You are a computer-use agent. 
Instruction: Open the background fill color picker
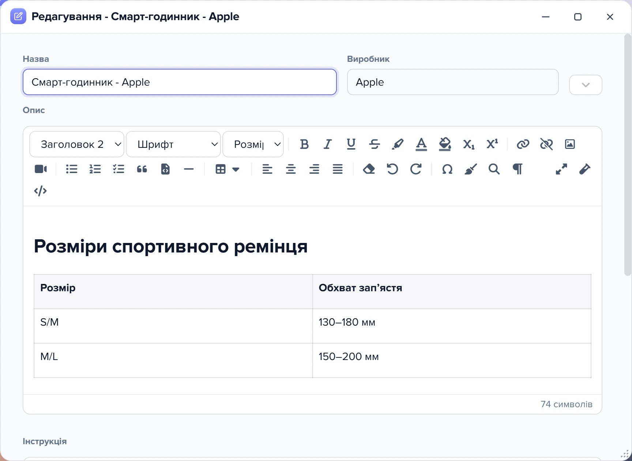point(445,144)
